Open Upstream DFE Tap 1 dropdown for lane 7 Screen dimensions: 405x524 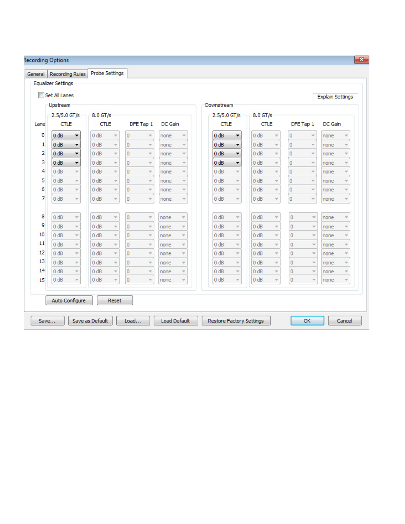[140, 199]
